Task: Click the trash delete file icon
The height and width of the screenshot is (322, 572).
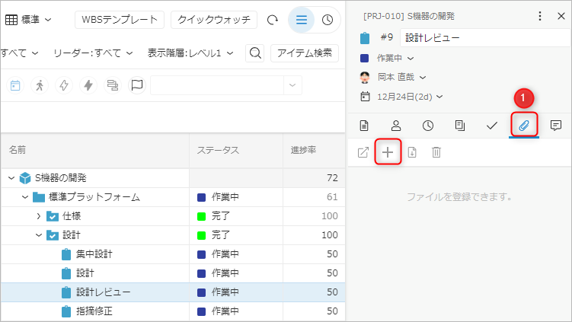Action: [x=436, y=152]
